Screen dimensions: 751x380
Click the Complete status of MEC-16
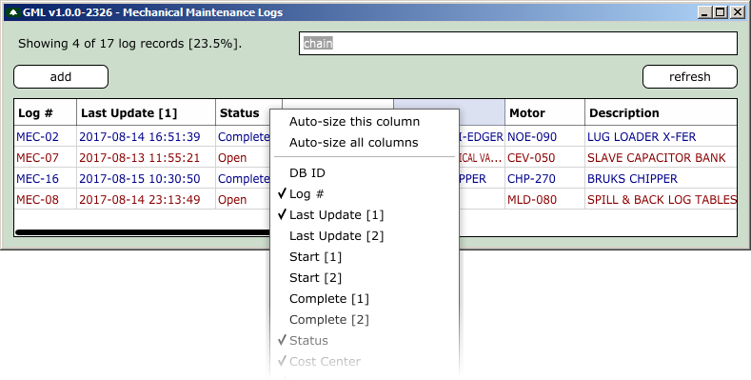pyautogui.click(x=244, y=179)
